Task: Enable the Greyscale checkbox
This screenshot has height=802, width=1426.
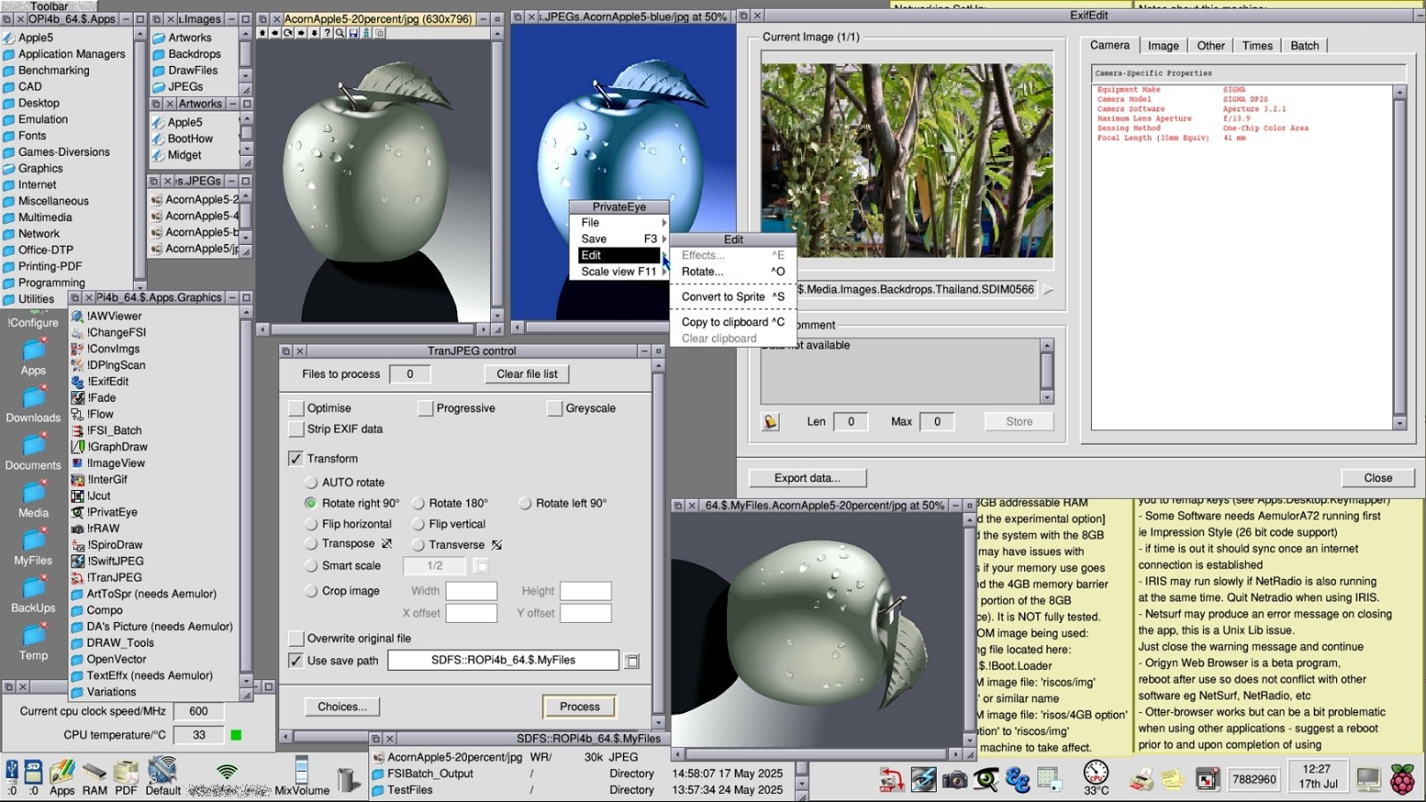Action: click(555, 408)
